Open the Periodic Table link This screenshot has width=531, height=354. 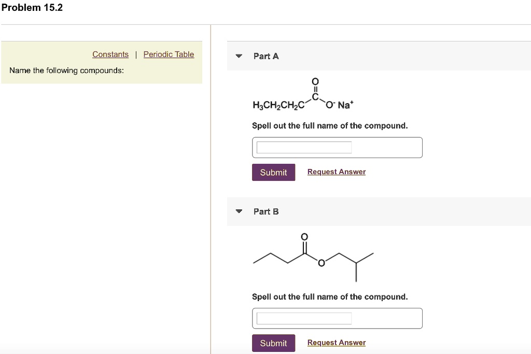pyautogui.click(x=169, y=54)
